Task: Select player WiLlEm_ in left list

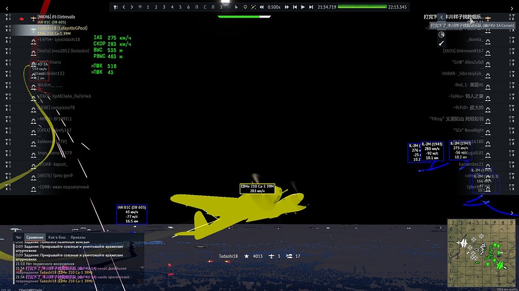Action: 50,85
